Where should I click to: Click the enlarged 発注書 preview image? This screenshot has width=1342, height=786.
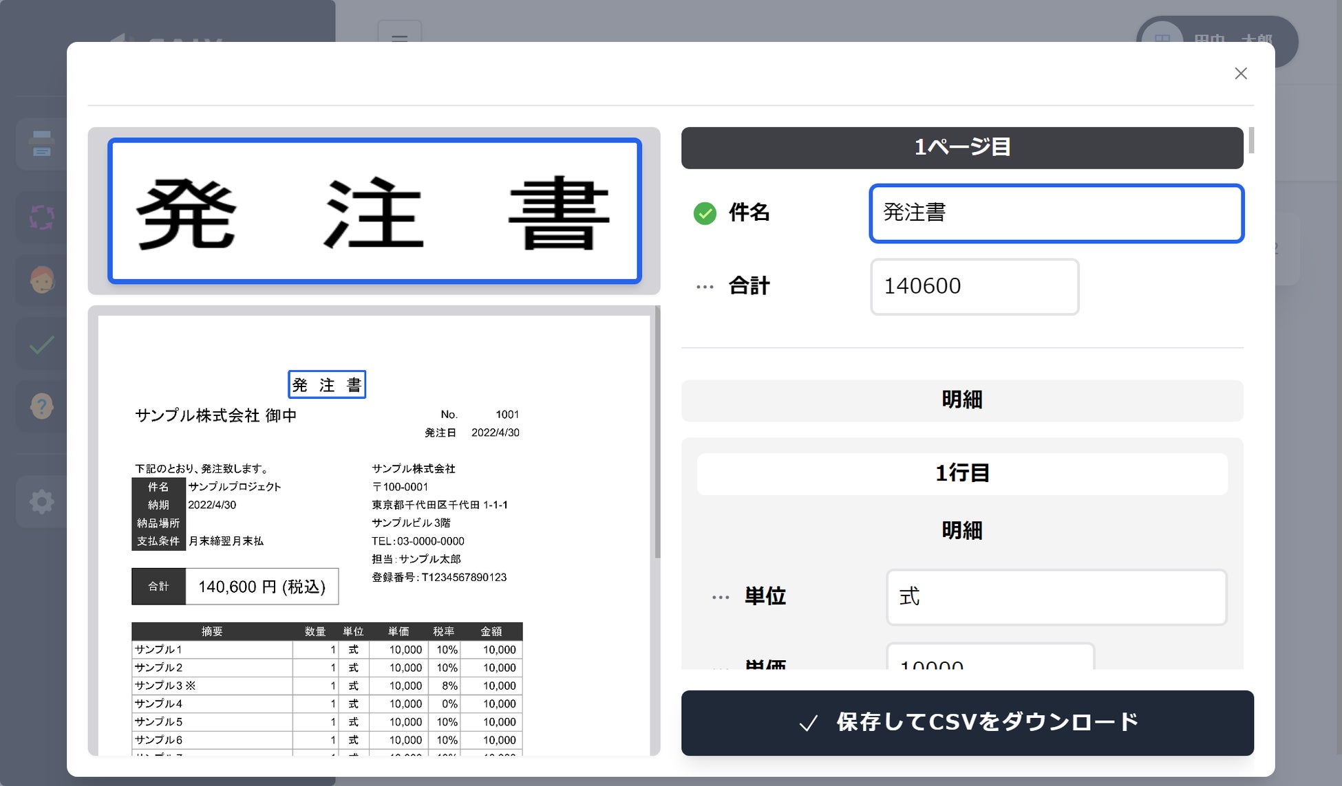(x=374, y=211)
